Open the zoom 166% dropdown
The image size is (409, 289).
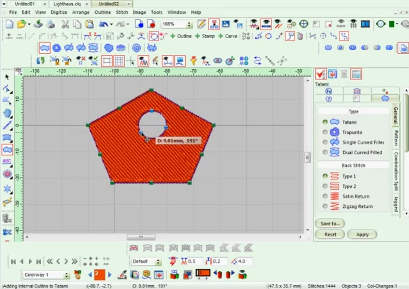[189, 24]
